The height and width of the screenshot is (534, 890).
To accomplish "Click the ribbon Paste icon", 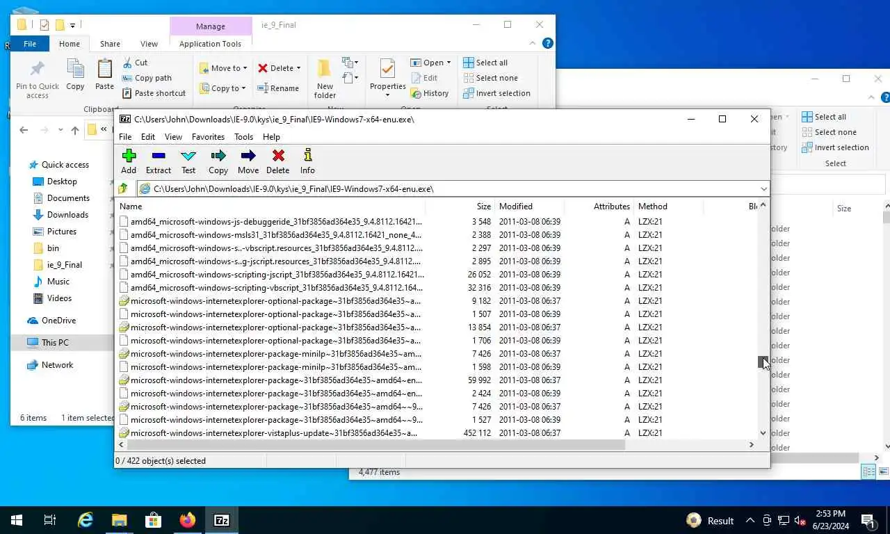I will point(104,74).
